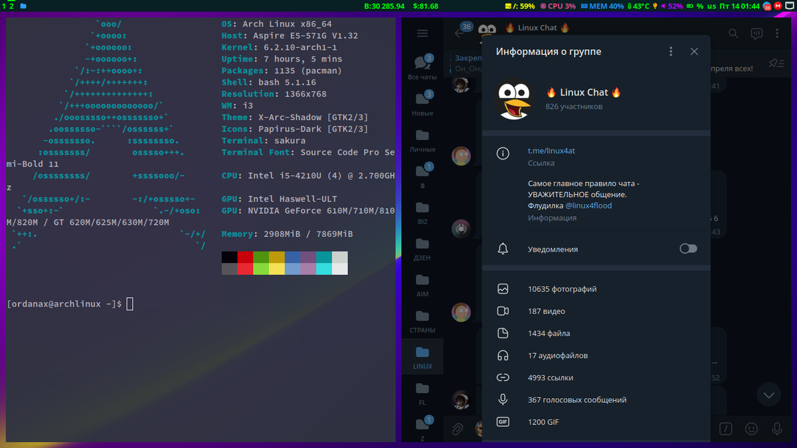Switch to the B folder with badge 1

[x=422, y=176]
